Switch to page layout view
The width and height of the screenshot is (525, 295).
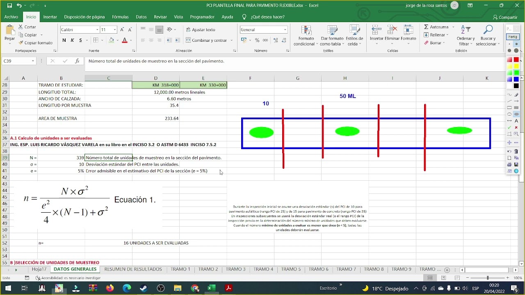[x=443, y=278]
